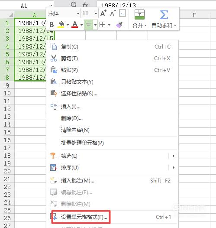
Task: Choose 插入批注(M)... menu item
Action: pos(113,181)
